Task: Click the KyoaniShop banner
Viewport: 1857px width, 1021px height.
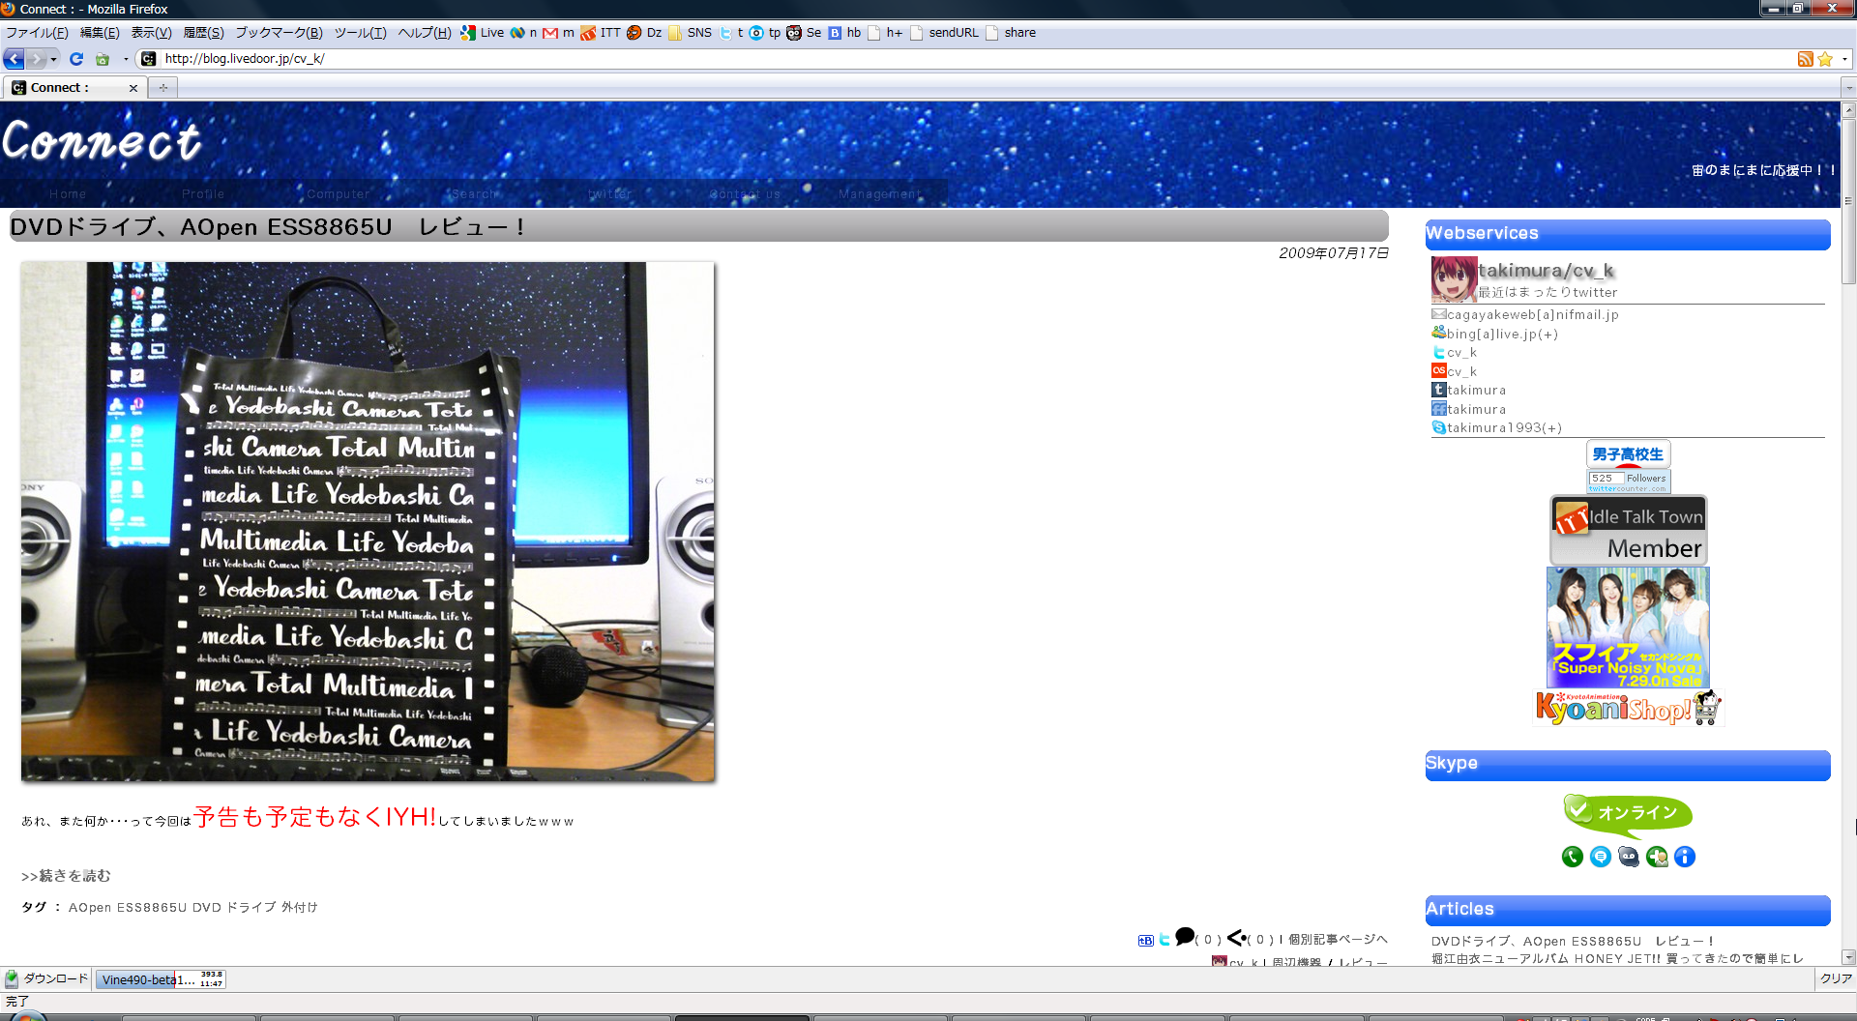Action: [x=1629, y=708]
